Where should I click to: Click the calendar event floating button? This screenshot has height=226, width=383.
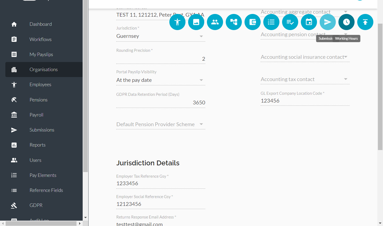pyautogui.click(x=309, y=22)
